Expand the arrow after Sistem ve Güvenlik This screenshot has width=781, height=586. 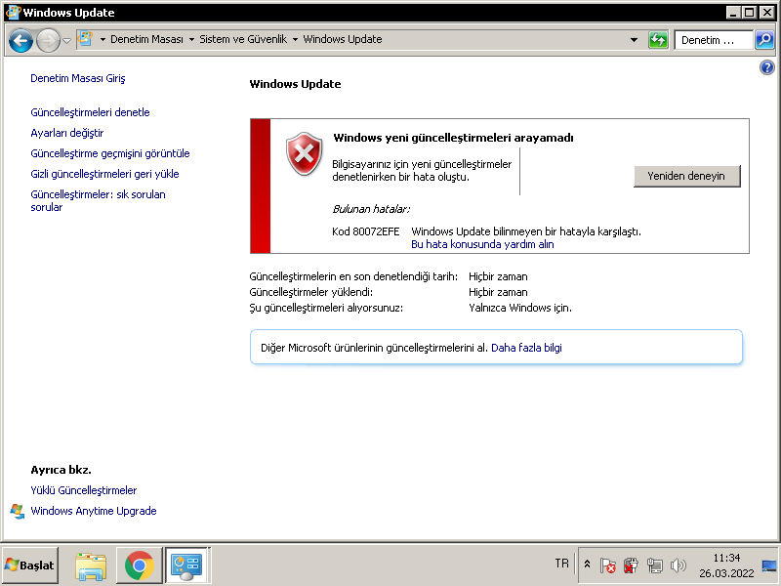tap(295, 39)
